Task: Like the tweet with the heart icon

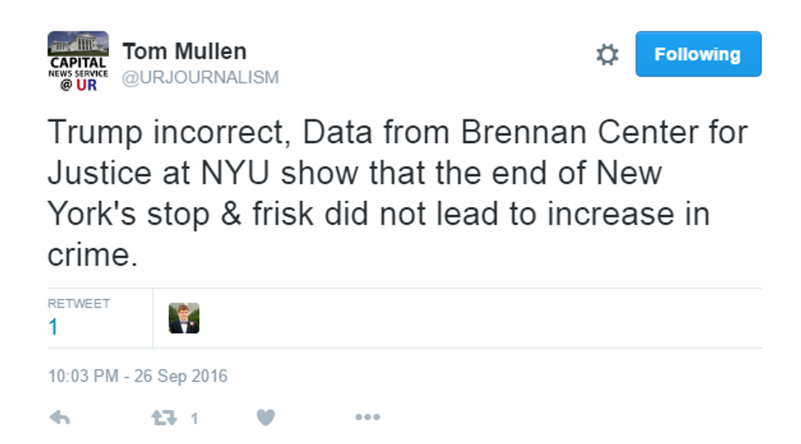Action: click(266, 418)
